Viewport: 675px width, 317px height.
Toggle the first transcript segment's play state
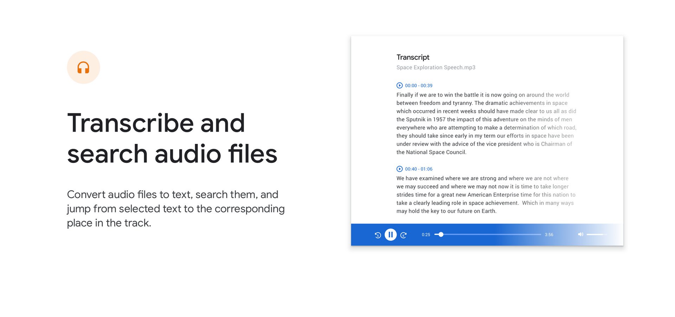point(399,85)
